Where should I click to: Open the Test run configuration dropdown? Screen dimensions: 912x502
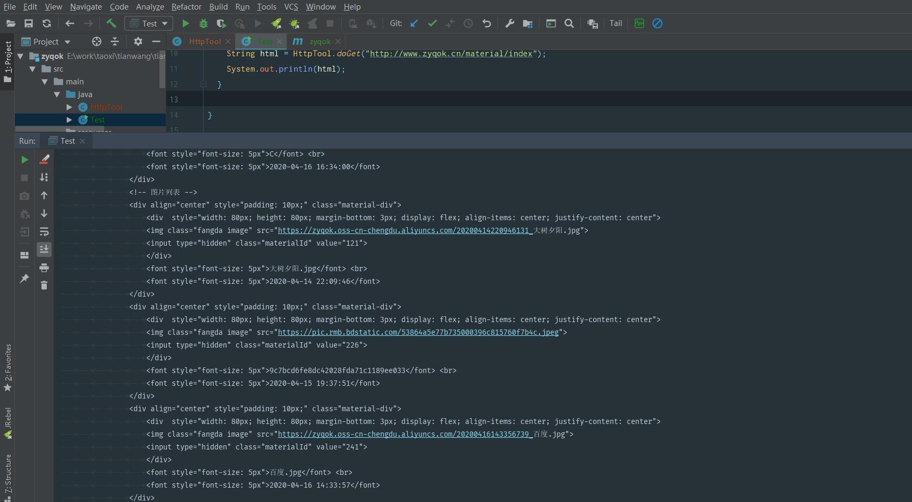click(x=149, y=23)
